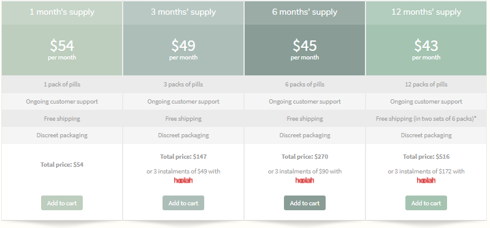490x228 pixels.
Task: Click the 3 instalments of $90 text
Action: click(305, 171)
